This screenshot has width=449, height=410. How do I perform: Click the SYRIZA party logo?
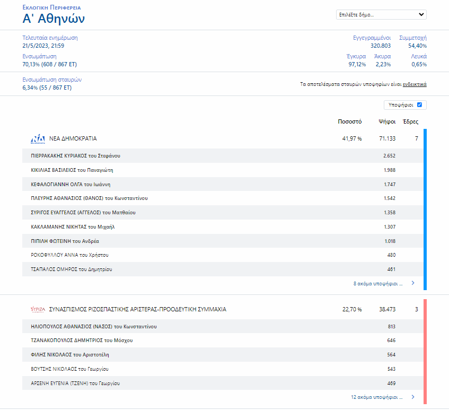[x=38, y=309]
